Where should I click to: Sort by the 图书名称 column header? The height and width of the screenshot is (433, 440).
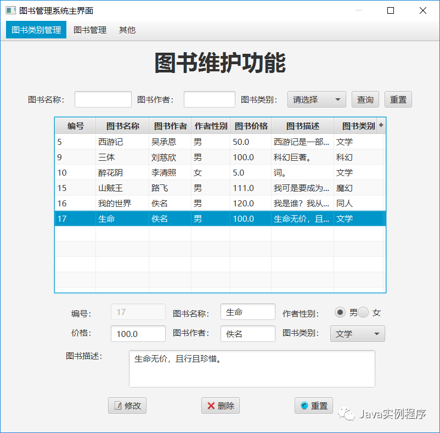pyautogui.click(x=122, y=126)
